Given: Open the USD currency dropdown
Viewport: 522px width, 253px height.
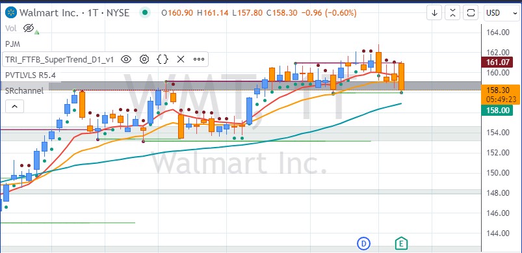Looking at the screenshot, I should (x=501, y=13).
